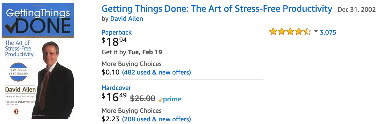Click the star rating icons

coord(290,32)
